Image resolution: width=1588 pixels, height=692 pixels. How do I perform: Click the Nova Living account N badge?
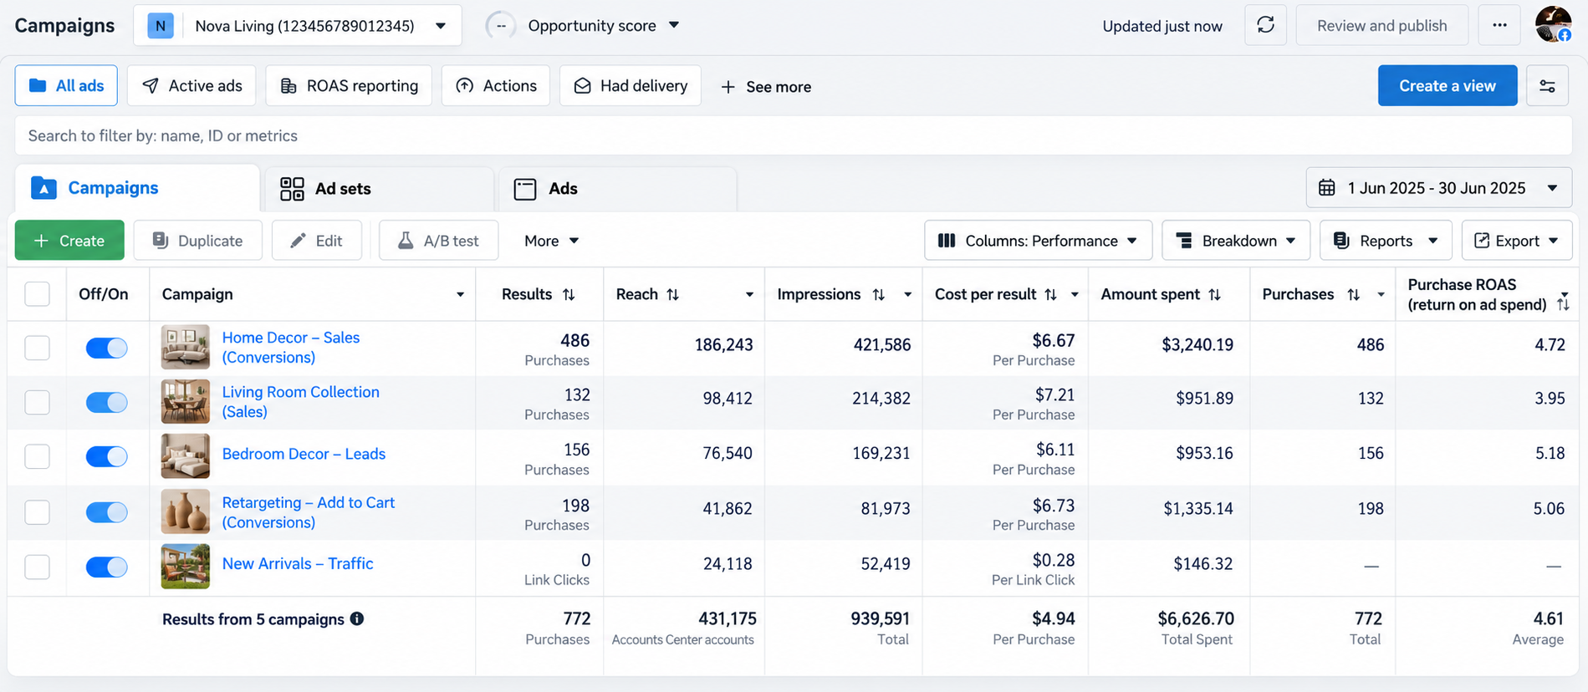[x=161, y=26]
